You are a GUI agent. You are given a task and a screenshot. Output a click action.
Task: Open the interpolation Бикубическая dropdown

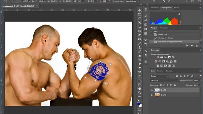pyautogui.click(x=132, y=1)
